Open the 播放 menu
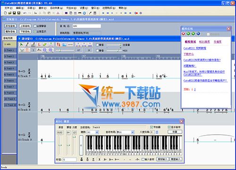This screenshot has height=170, width=236. click(42, 8)
